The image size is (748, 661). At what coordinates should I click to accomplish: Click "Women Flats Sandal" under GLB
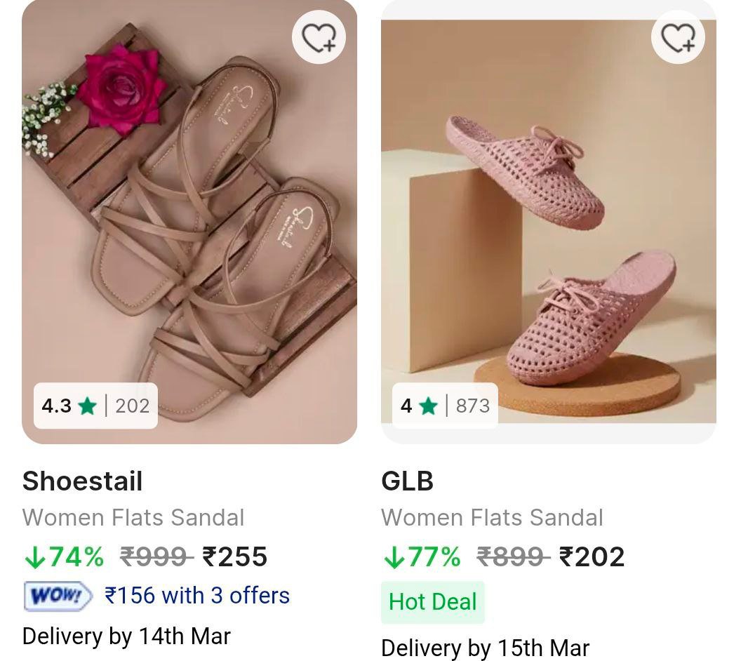[492, 518]
